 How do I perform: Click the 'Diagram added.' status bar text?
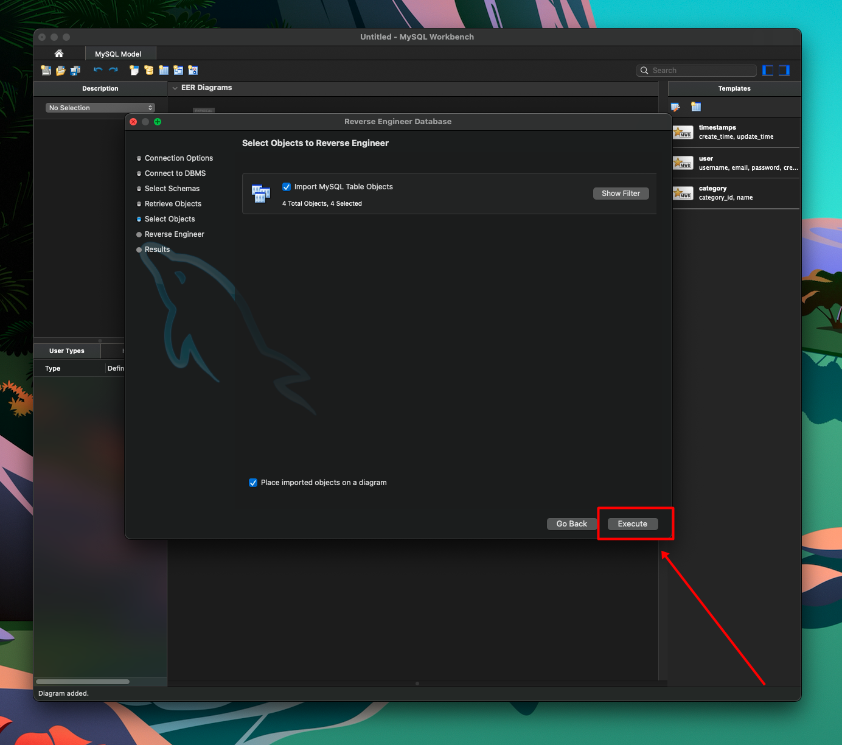pyautogui.click(x=63, y=693)
